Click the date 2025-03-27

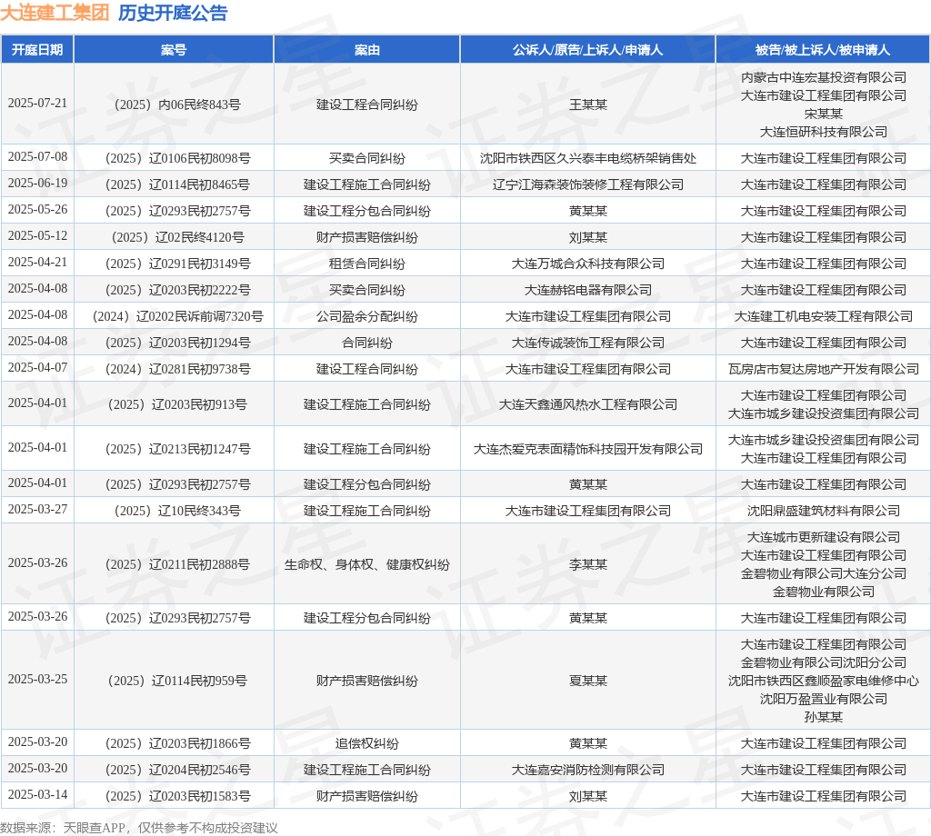[x=37, y=509]
